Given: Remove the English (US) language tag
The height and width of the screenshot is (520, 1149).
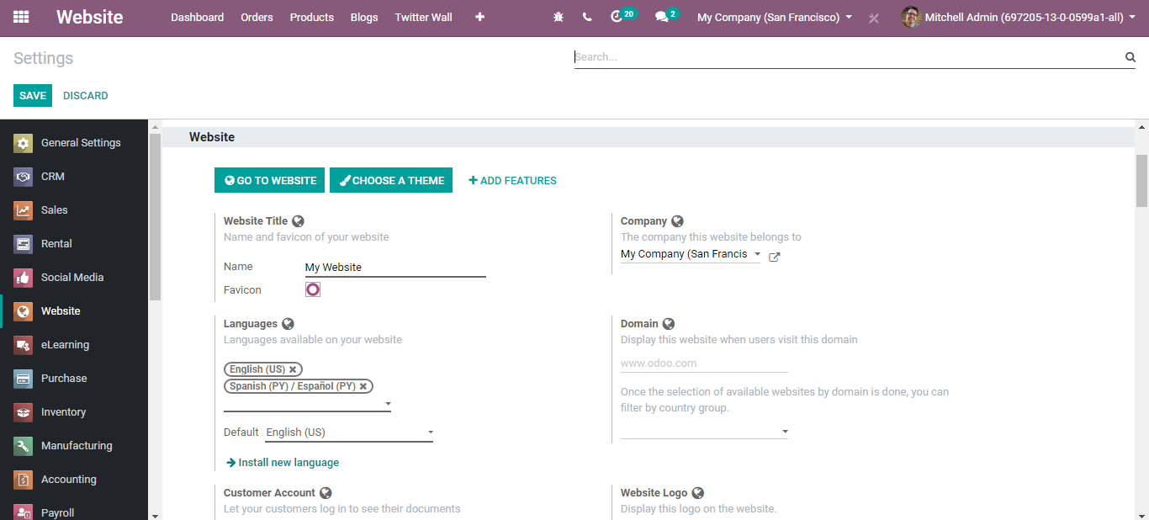Looking at the screenshot, I should point(293,369).
